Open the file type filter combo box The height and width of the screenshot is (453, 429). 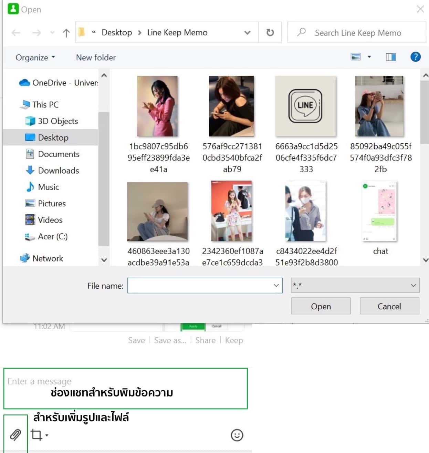355,285
